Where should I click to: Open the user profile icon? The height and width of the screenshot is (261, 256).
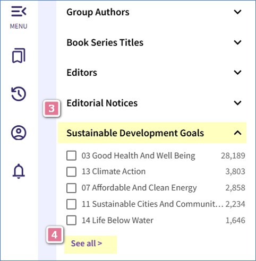(x=19, y=133)
